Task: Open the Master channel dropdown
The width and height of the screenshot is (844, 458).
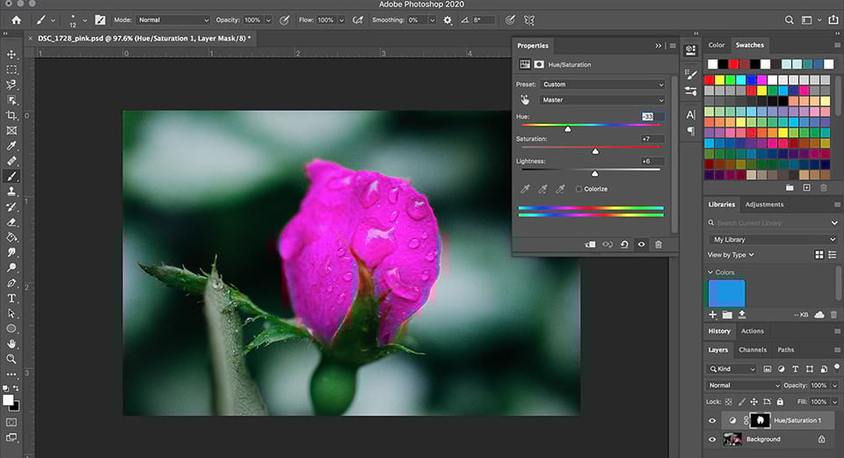Action: click(x=603, y=100)
